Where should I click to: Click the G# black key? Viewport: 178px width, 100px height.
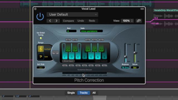95,47
